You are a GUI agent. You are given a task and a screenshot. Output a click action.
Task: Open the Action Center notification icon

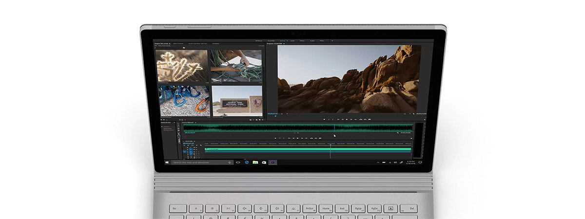420,162
